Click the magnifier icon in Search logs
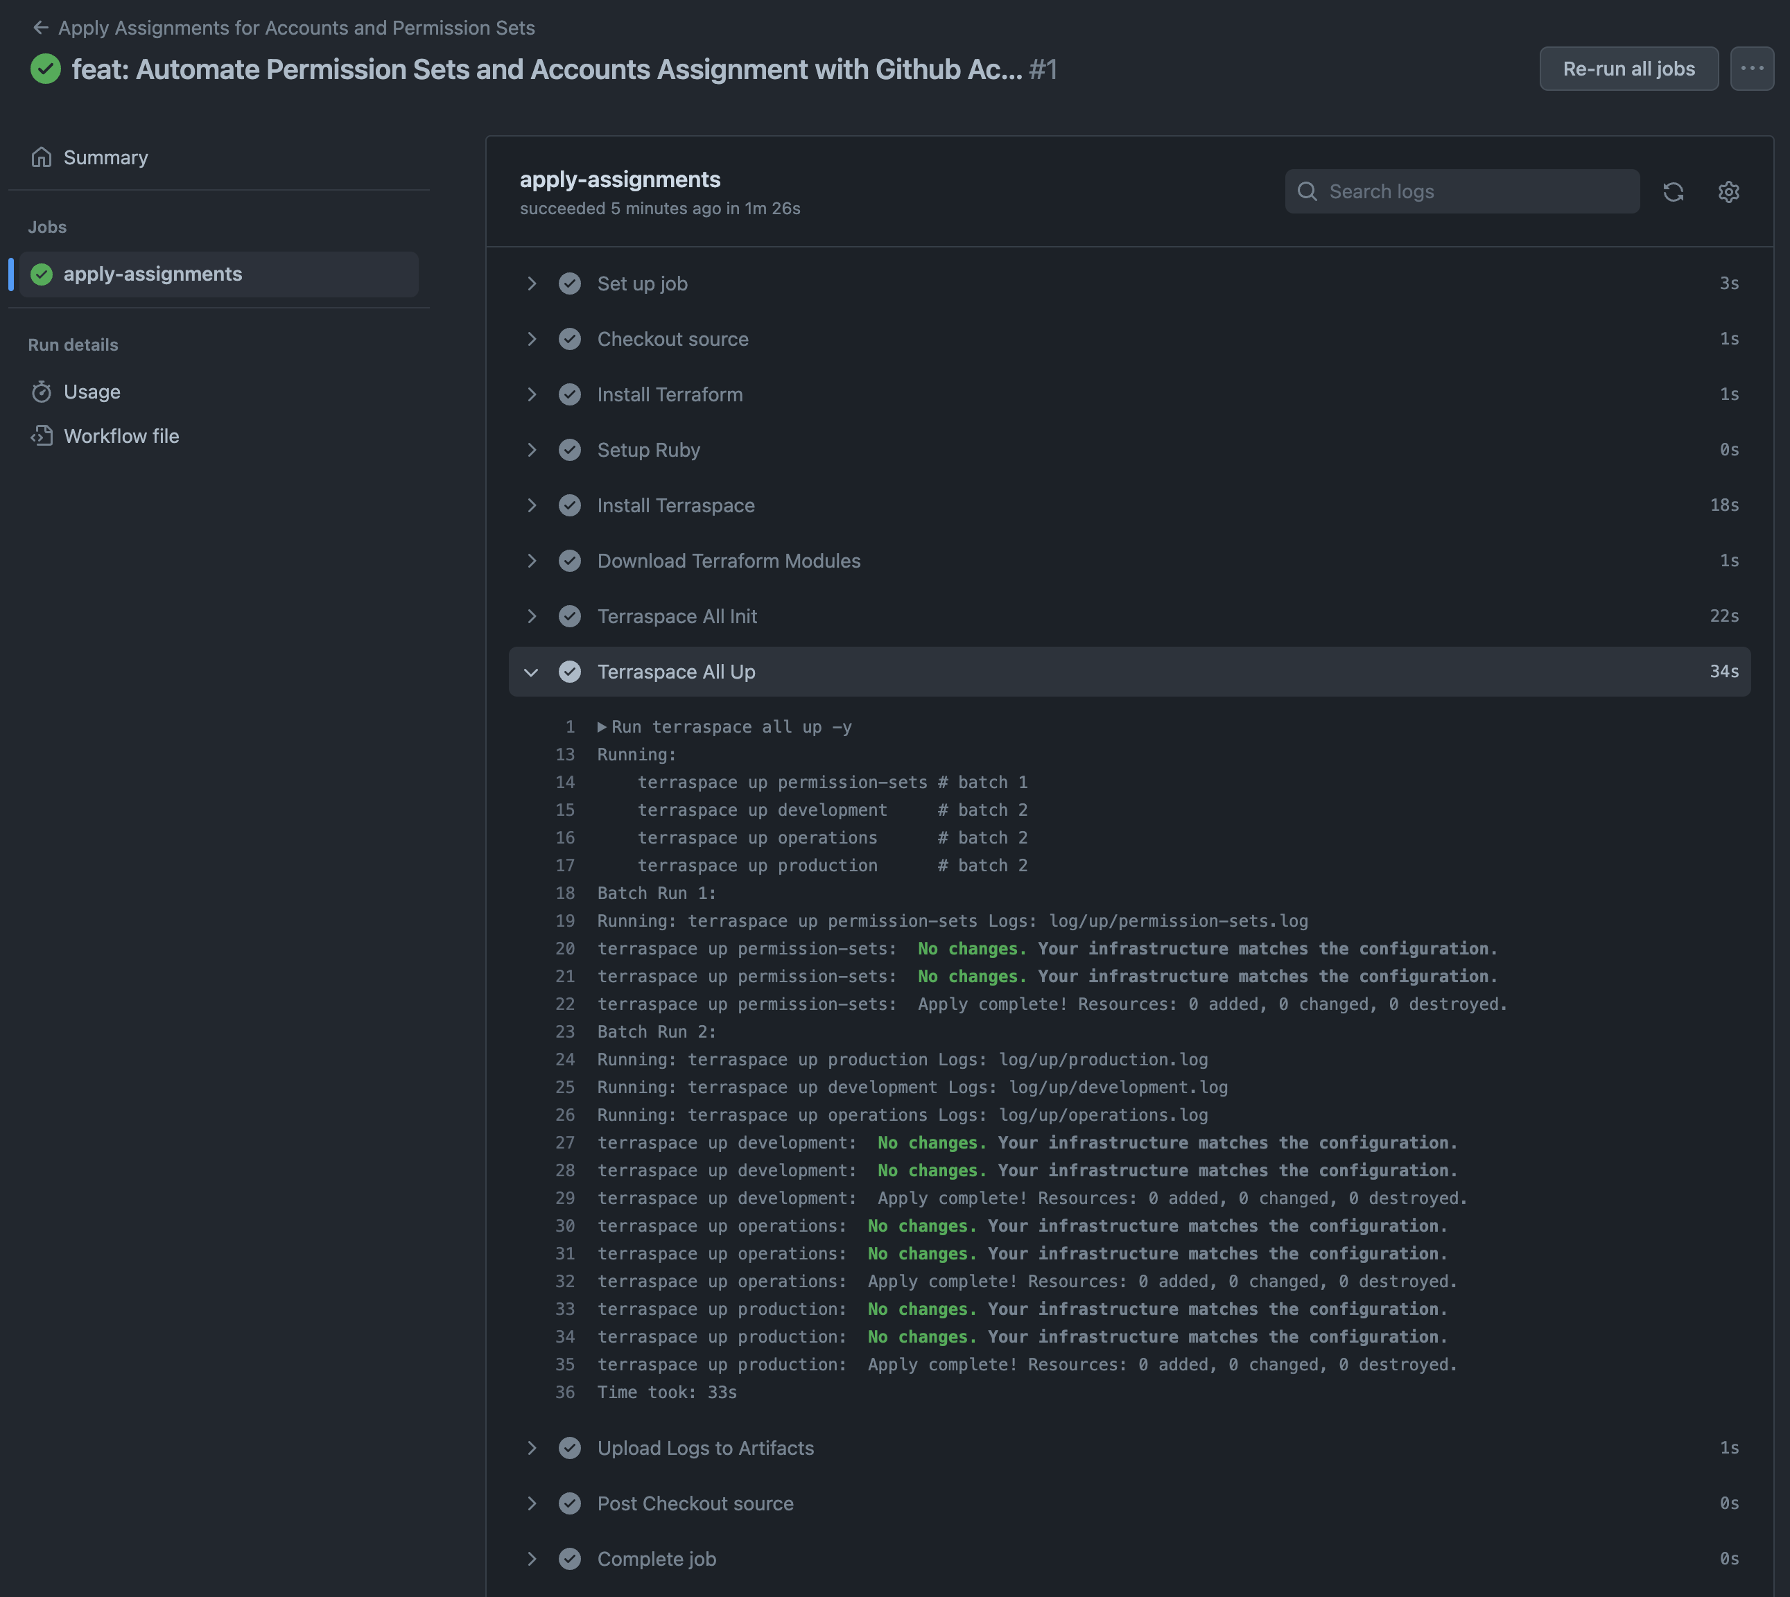1790x1597 pixels. (x=1307, y=191)
